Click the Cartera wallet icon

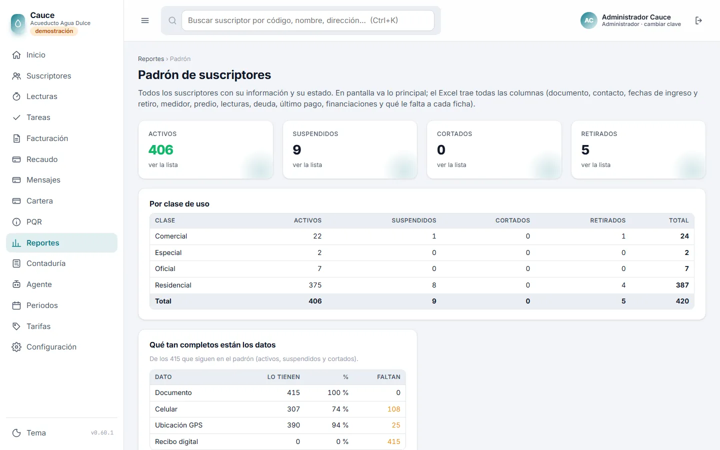(x=16, y=201)
